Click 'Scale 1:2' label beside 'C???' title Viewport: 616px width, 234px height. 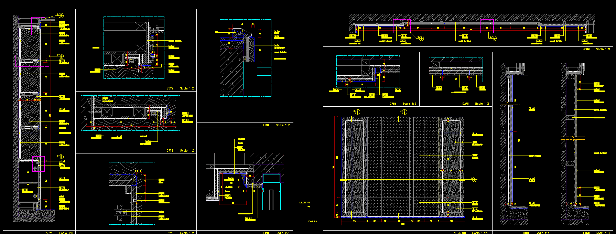tap(187, 151)
